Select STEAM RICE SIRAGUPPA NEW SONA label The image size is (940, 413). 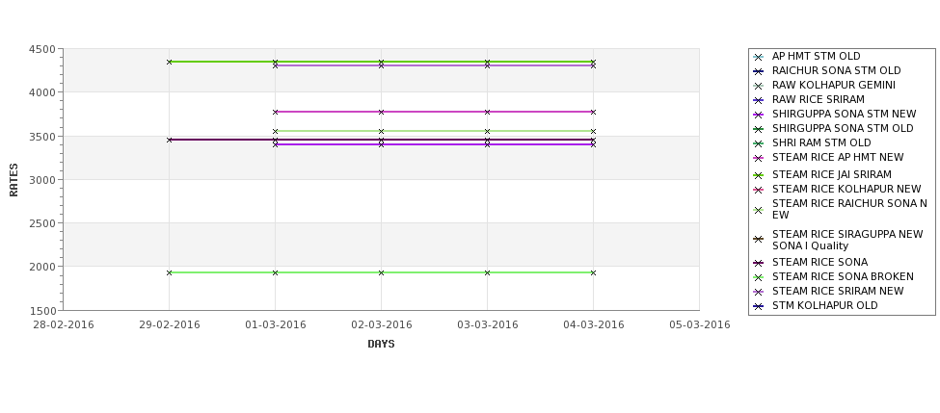tap(847, 240)
